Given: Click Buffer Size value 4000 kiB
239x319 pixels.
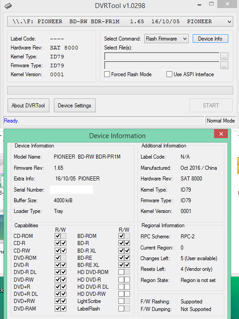Looking at the screenshot, I should 63,200.
